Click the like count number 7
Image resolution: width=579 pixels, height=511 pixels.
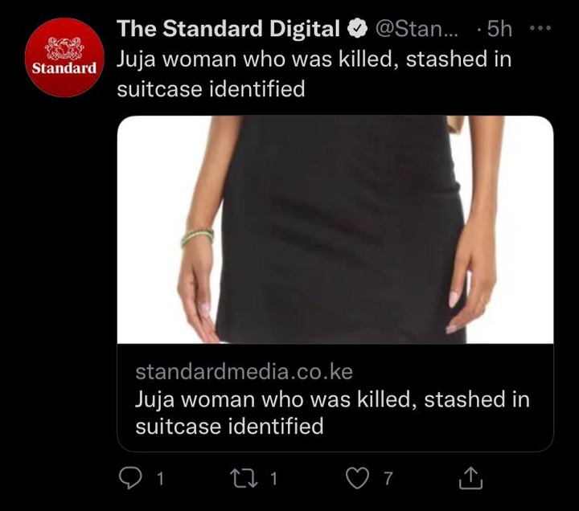point(388,479)
